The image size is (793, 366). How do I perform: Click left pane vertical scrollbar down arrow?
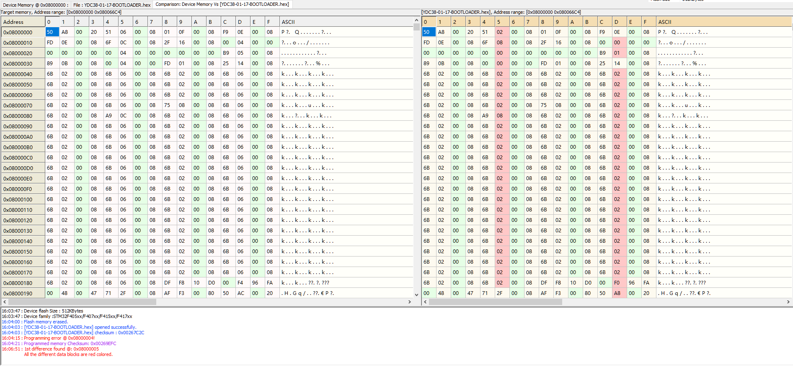[416, 295]
